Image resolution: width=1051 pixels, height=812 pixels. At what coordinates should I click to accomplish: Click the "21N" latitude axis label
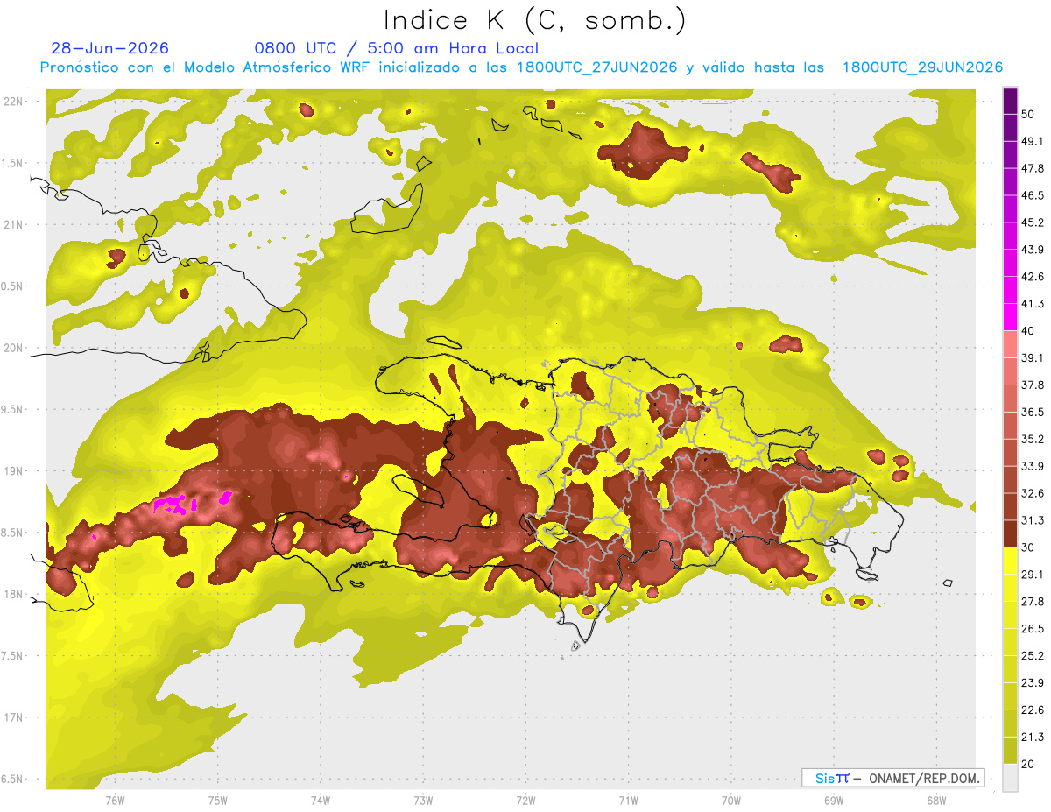pos(12,224)
